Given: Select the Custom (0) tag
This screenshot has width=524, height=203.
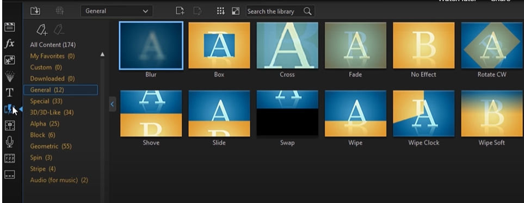Looking at the screenshot, I should click(x=46, y=67).
